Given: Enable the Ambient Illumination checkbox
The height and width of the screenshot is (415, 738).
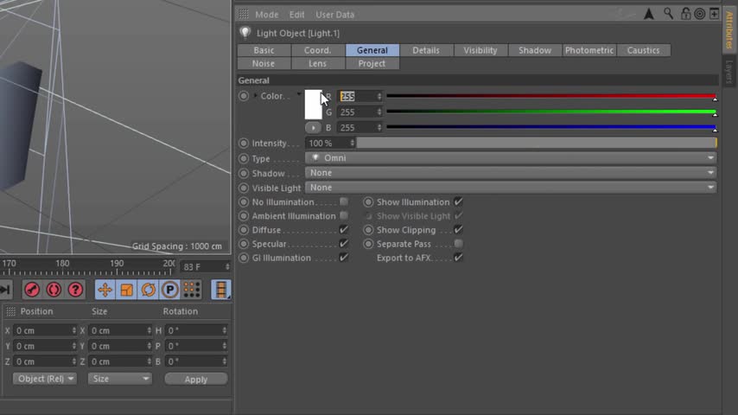Looking at the screenshot, I should (344, 216).
